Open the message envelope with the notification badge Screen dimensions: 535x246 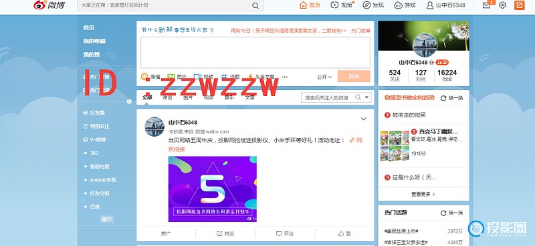(487, 5)
